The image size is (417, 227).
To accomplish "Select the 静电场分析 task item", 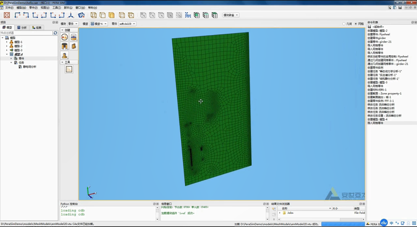I will (29, 67).
